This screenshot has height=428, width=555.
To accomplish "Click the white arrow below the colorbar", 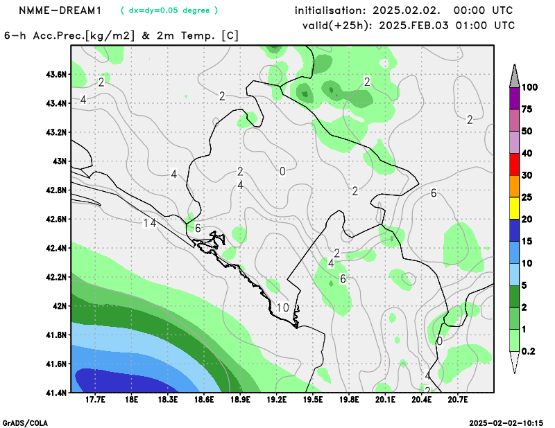I will click(514, 362).
